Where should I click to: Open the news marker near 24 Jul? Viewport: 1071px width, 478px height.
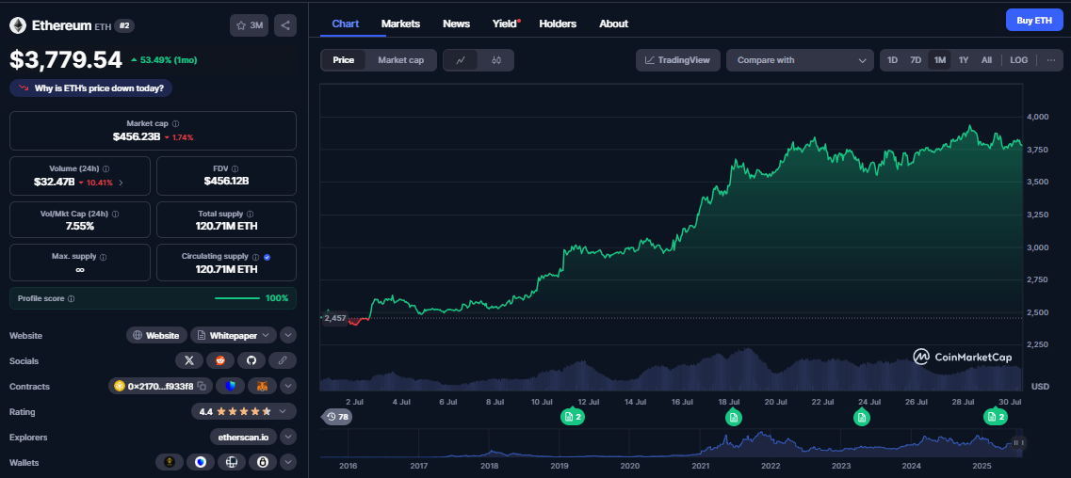pyautogui.click(x=862, y=417)
